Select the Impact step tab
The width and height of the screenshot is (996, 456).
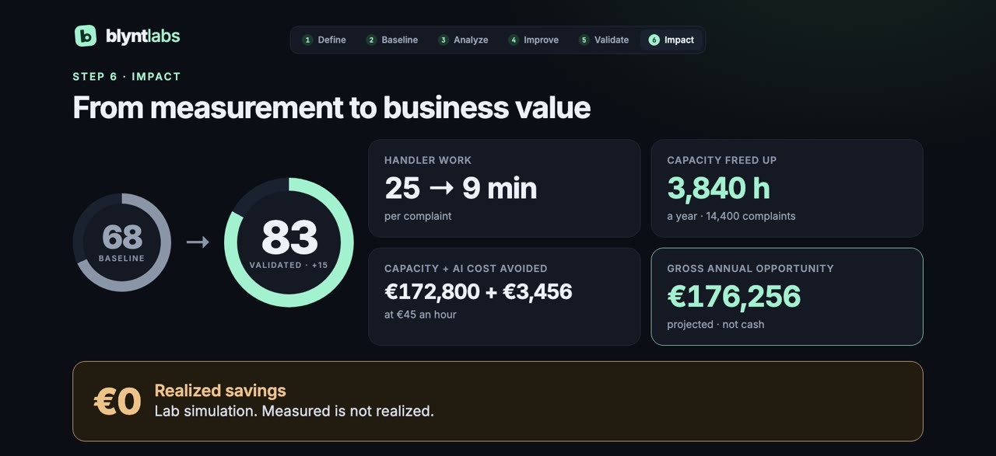coord(672,40)
